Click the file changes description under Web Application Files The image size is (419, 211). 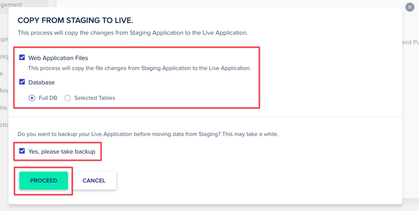(140, 68)
